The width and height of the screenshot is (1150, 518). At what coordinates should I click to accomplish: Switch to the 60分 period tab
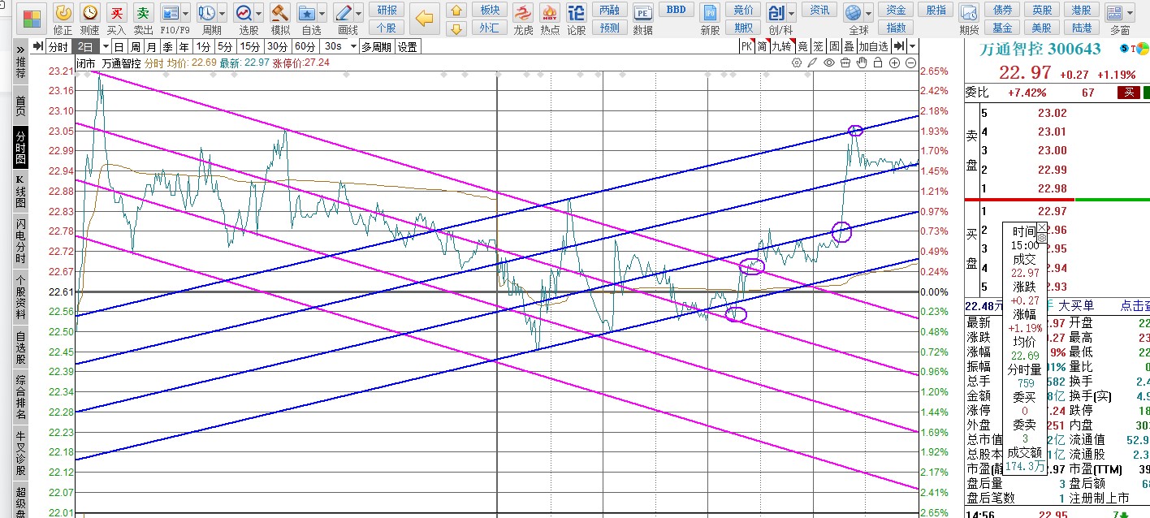305,46
